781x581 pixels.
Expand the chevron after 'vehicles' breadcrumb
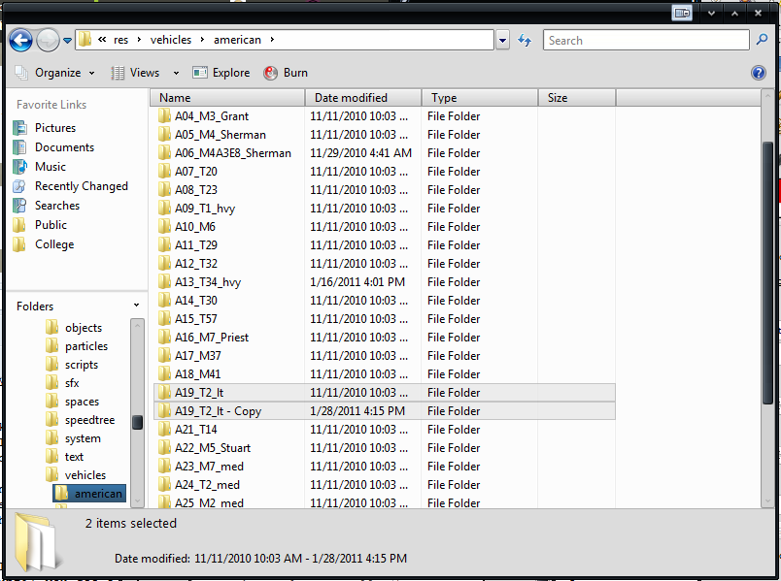coord(202,40)
